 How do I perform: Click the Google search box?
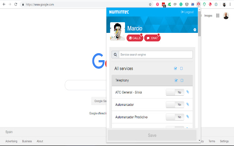[x=86, y=85]
